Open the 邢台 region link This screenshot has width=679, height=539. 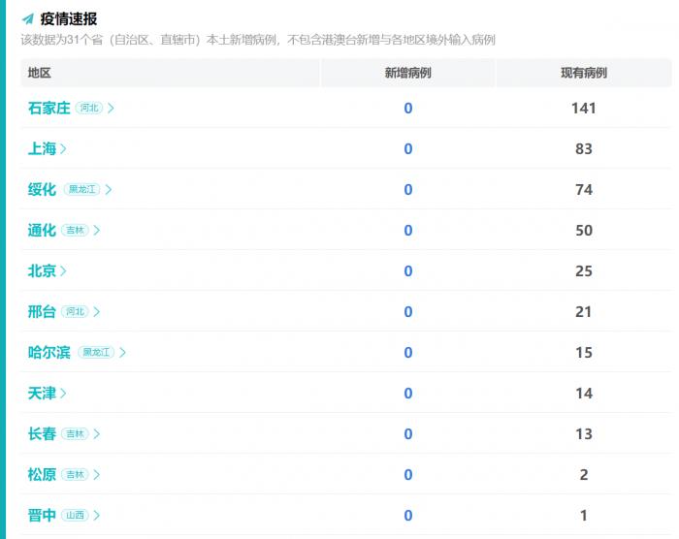[42, 311]
